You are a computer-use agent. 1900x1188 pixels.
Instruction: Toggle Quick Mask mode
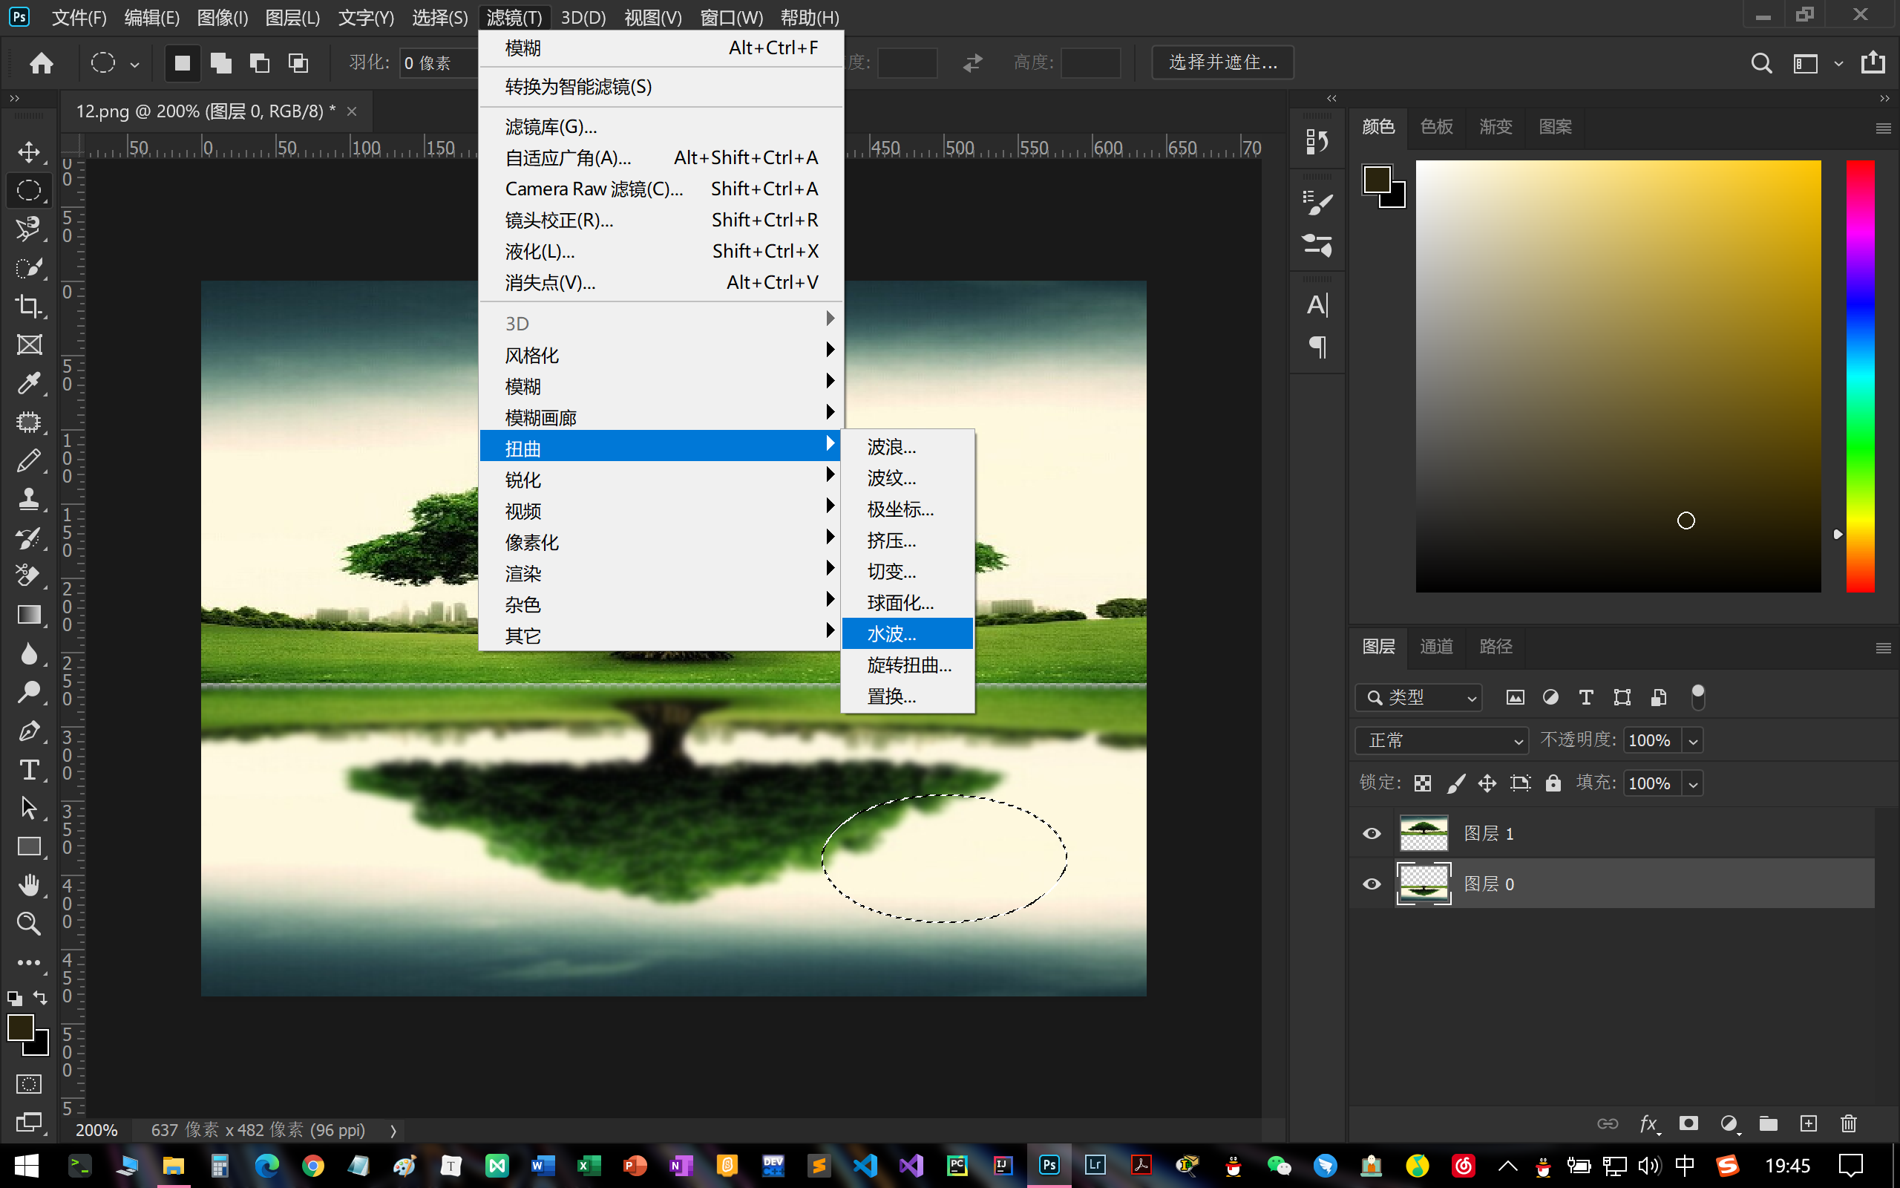click(x=29, y=1084)
